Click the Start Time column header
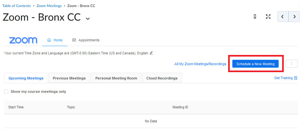306x129 pixels. [x=16, y=107]
